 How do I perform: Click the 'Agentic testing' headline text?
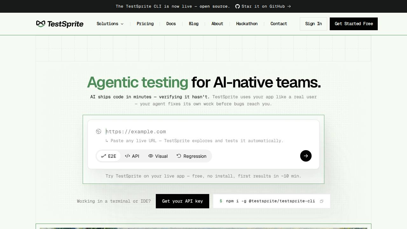138,82
